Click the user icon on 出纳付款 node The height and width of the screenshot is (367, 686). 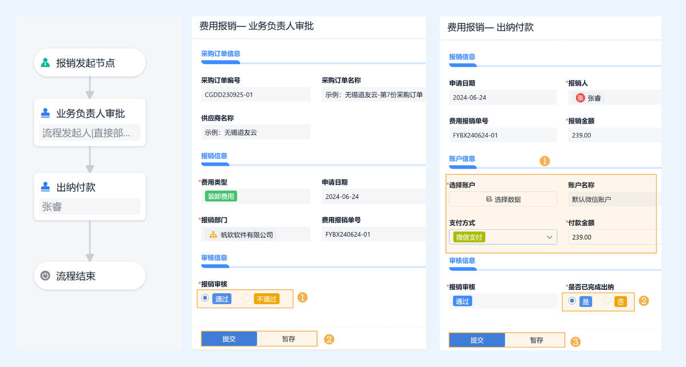click(46, 188)
